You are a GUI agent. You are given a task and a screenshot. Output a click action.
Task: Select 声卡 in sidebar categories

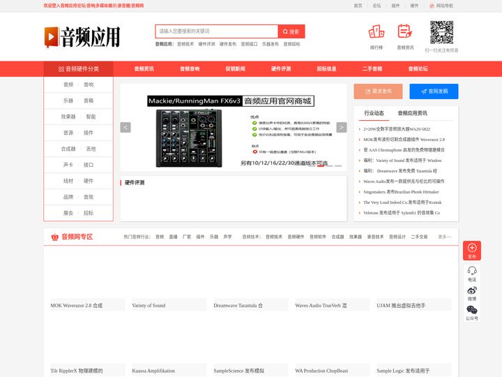(x=68, y=165)
